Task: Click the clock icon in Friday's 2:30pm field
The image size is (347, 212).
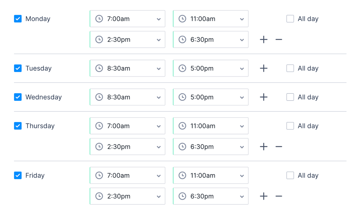Action: point(99,196)
